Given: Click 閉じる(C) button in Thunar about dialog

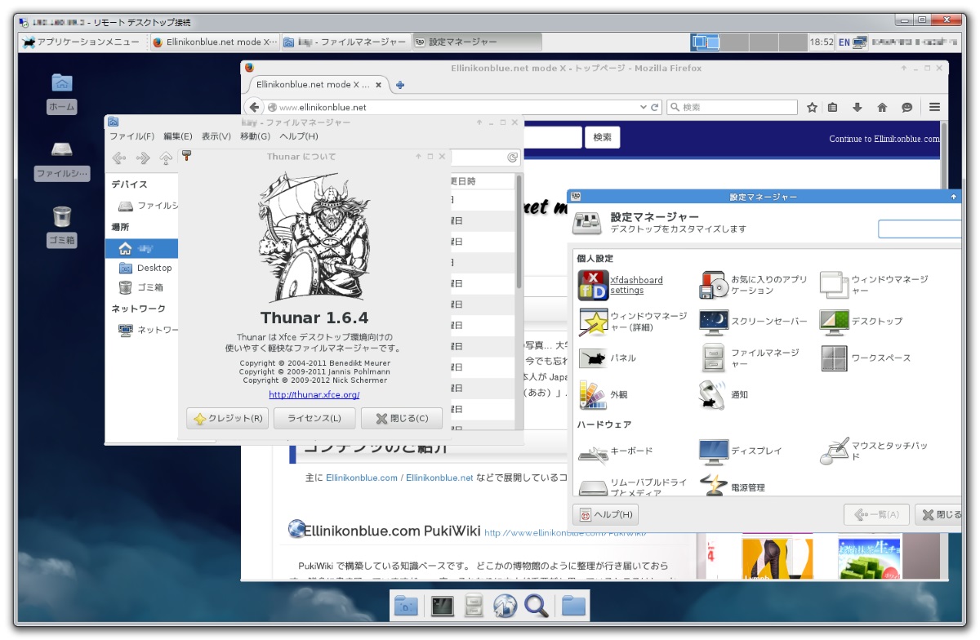Looking at the screenshot, I should [x=401, y=419].
